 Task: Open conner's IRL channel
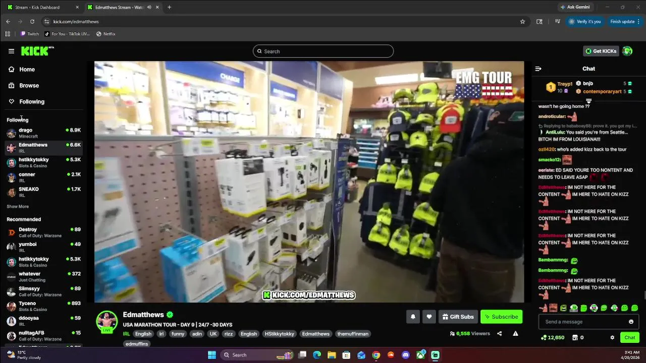click(43, 177)
